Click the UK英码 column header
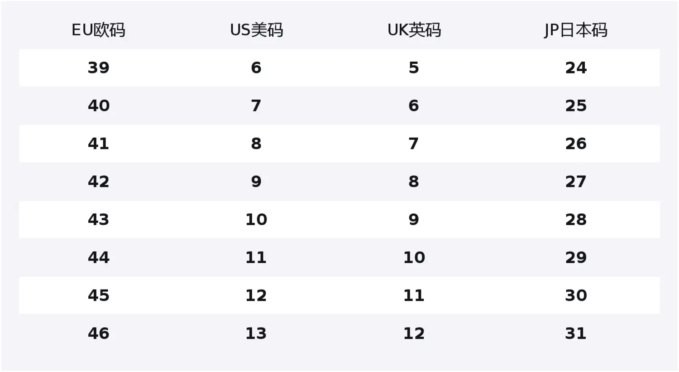This screenshot has width=679, height=372. tap(414, 30)
